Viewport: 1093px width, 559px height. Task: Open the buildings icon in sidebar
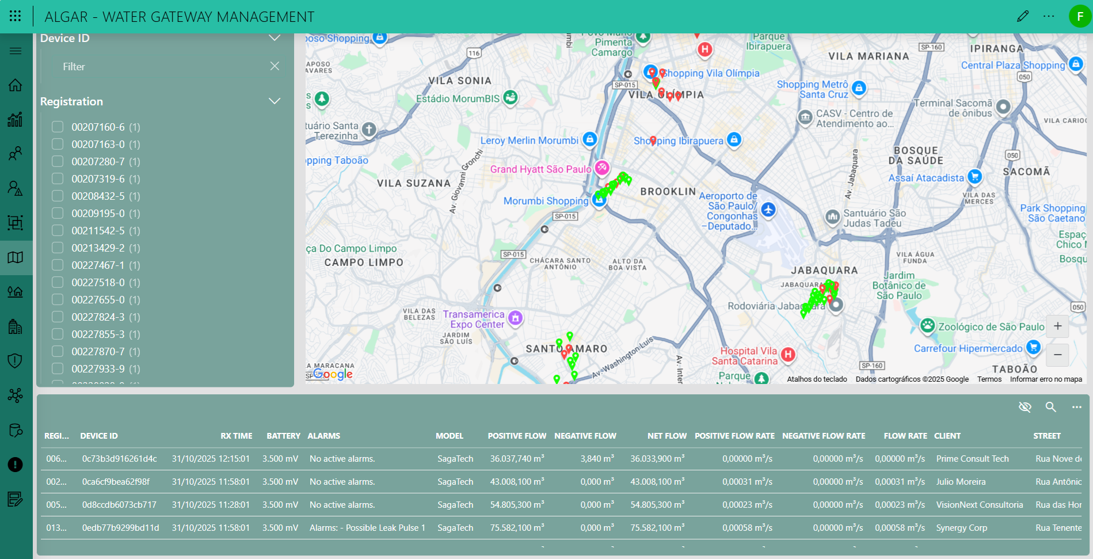16,326
